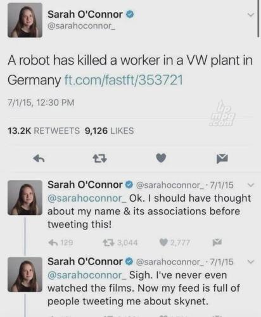Open the ft.com/fastft/353721 link

point(124,81)
